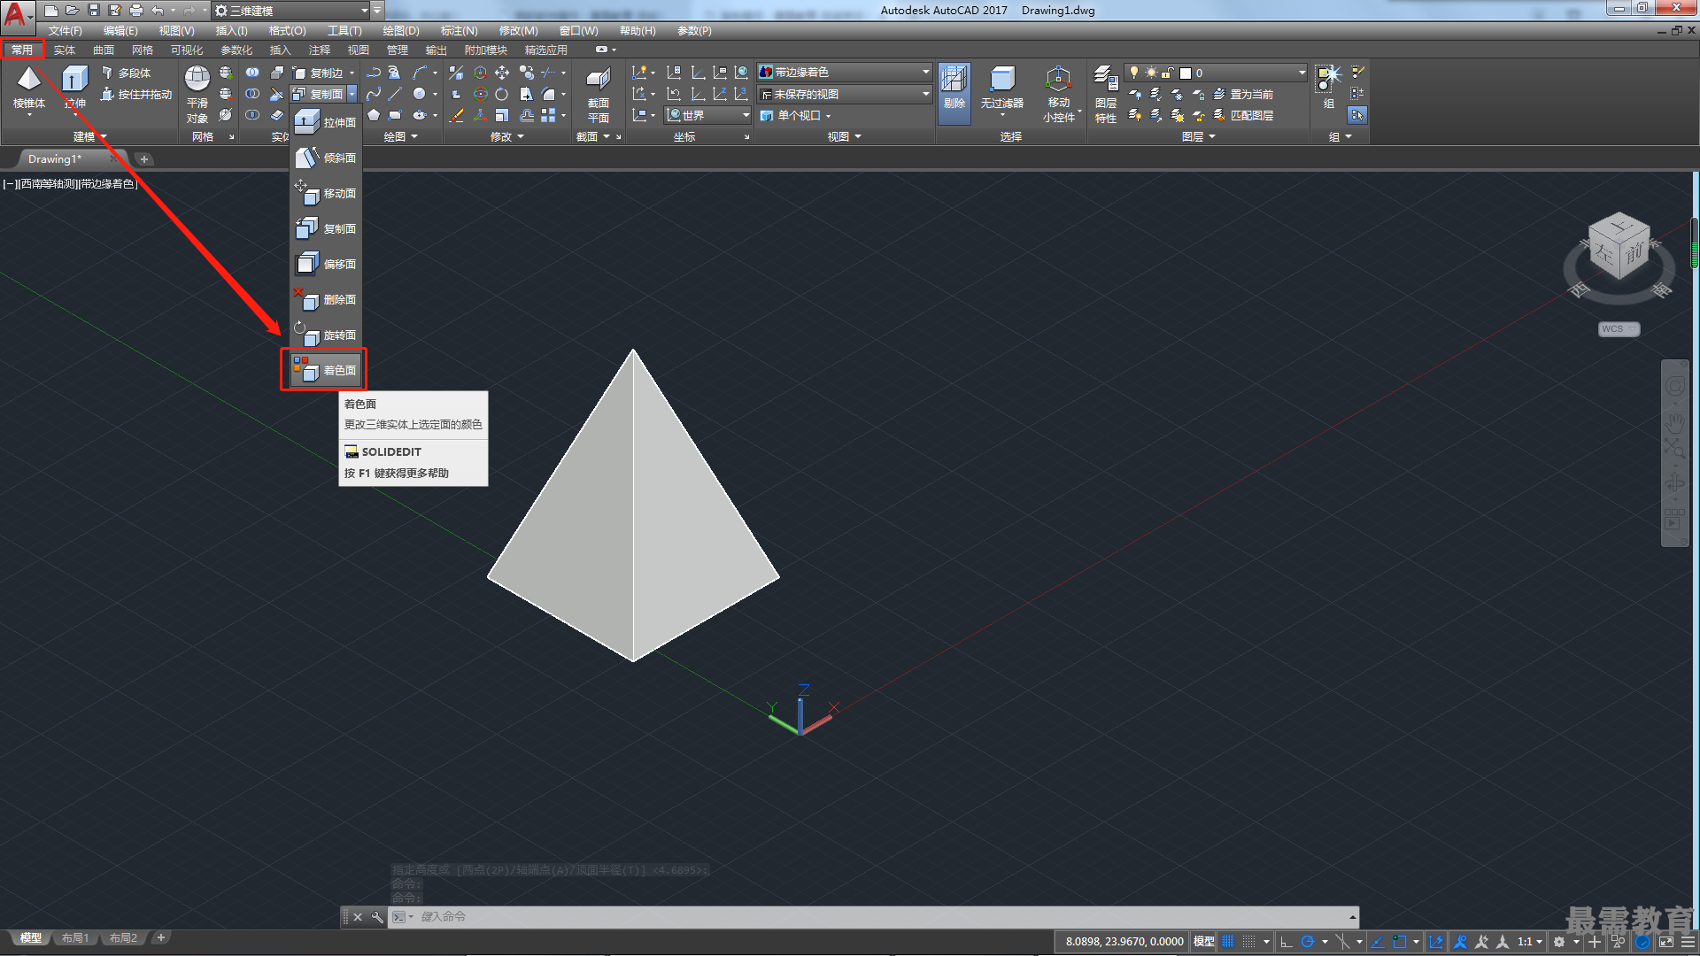The width and height of the screenshot is (1700, 956).
Task: Open Layer Properties (图层特性) manager
Action: (1106, 93)
